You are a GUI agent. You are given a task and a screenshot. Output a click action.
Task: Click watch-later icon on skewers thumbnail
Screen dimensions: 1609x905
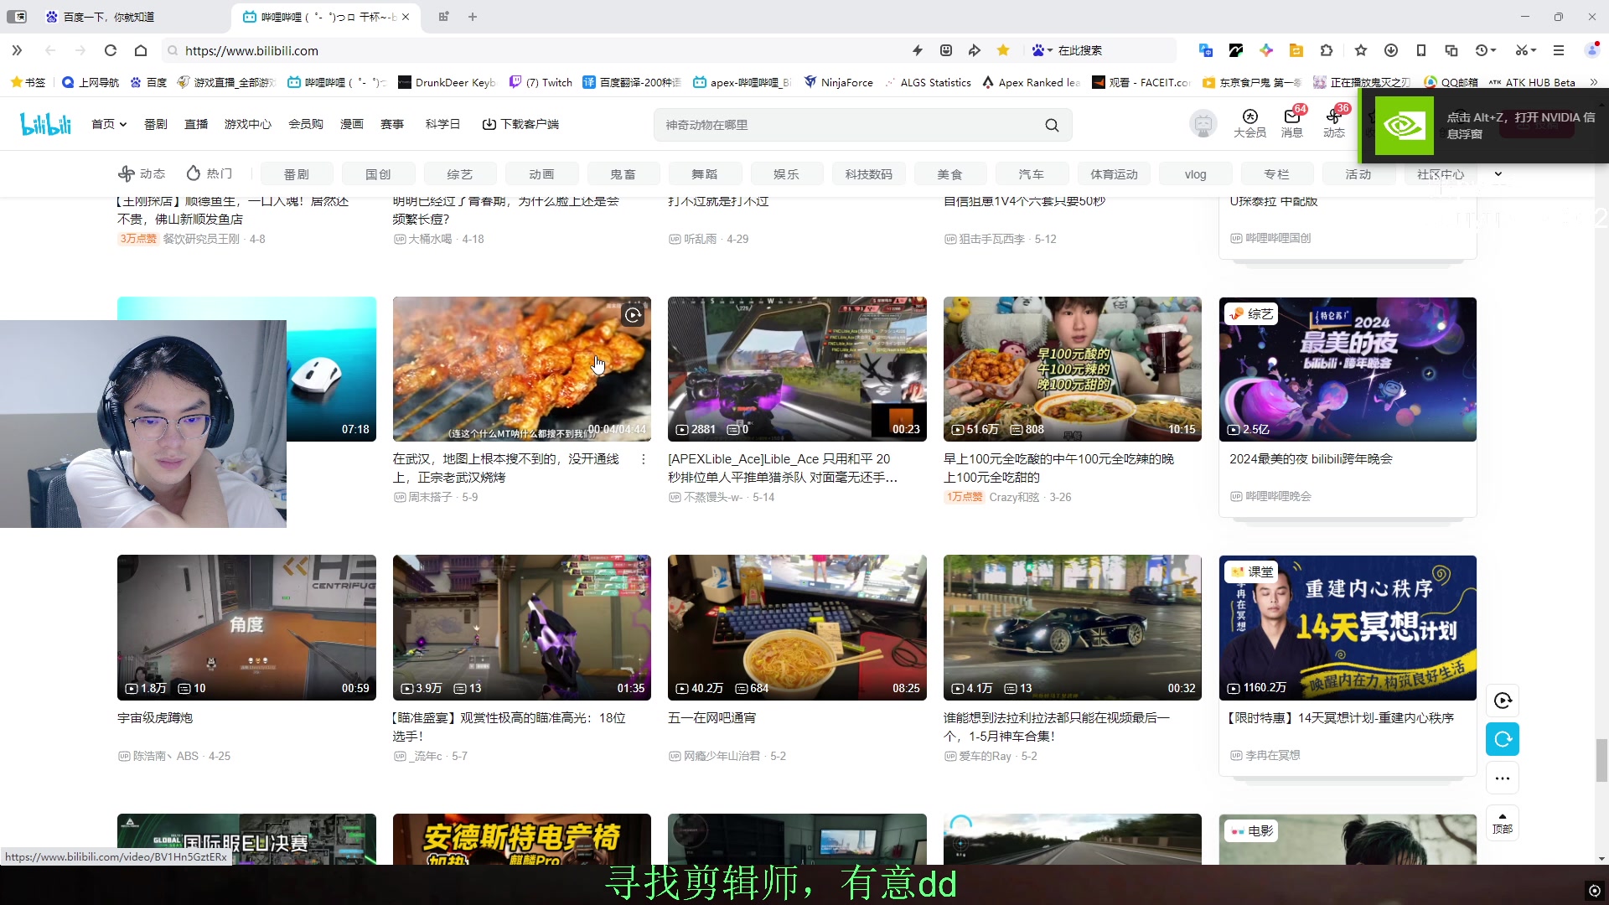[x=634, y=315]
